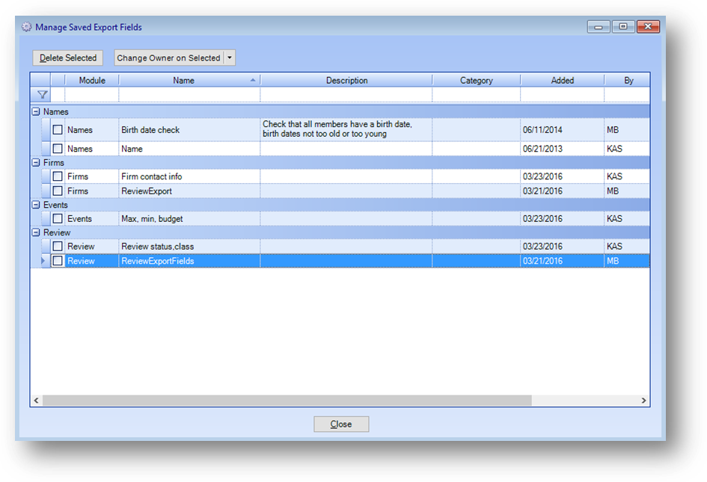Click the filter funnel icon
The height and width of the screenshot is (482, 707).
point(43,95)
